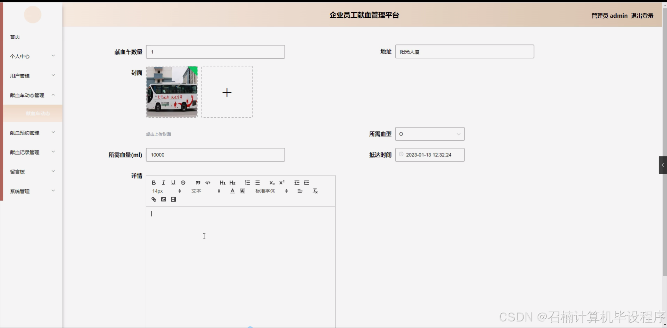
Task: Expand the 系统管理 sidebar menu
Action: point(33,191)
